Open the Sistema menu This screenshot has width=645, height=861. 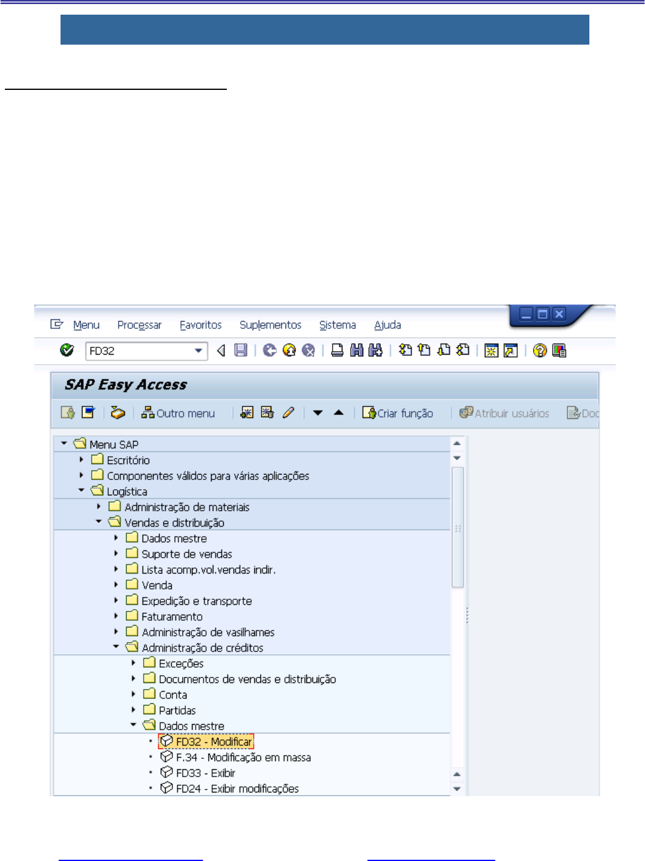[337, 325]
